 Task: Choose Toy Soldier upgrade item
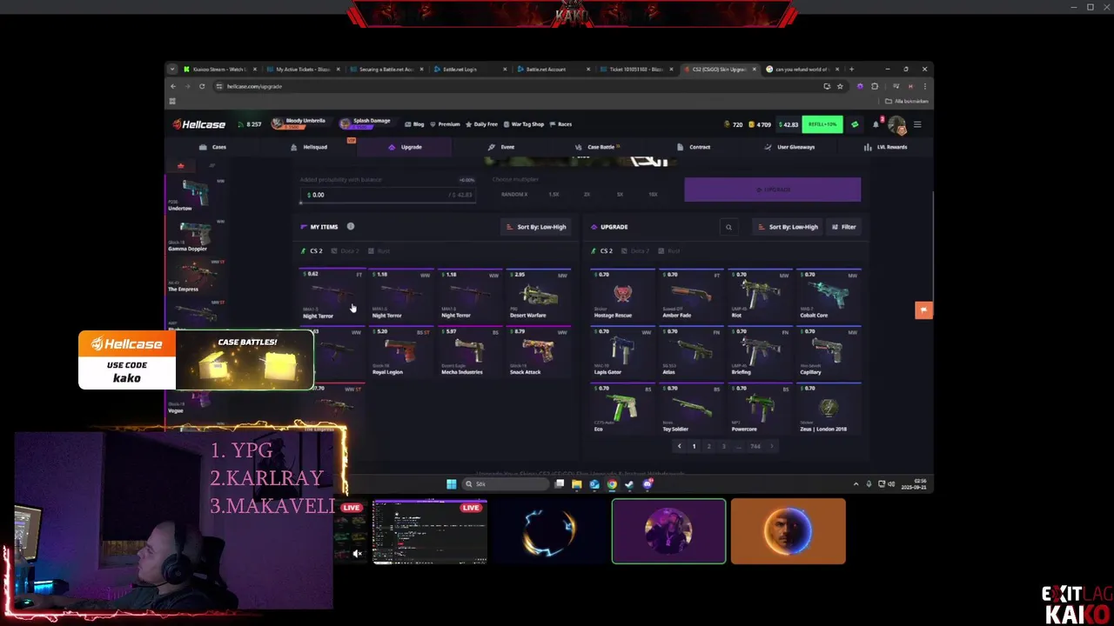pyautogui.click(x=692, y=409)
